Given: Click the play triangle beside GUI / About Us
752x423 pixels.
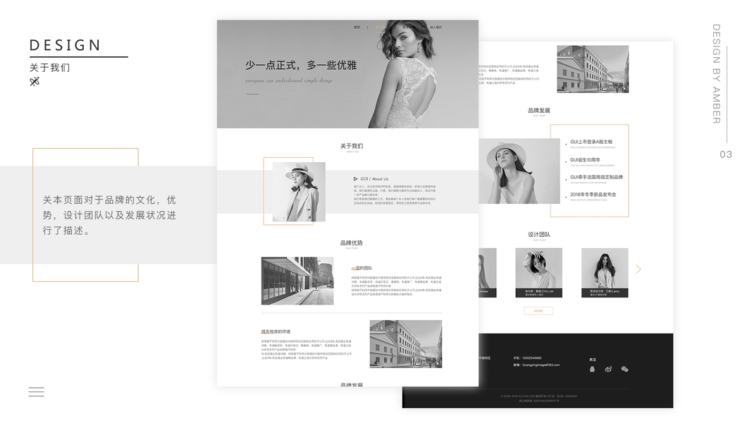Looking at the screenshot, I should [355, 179].
